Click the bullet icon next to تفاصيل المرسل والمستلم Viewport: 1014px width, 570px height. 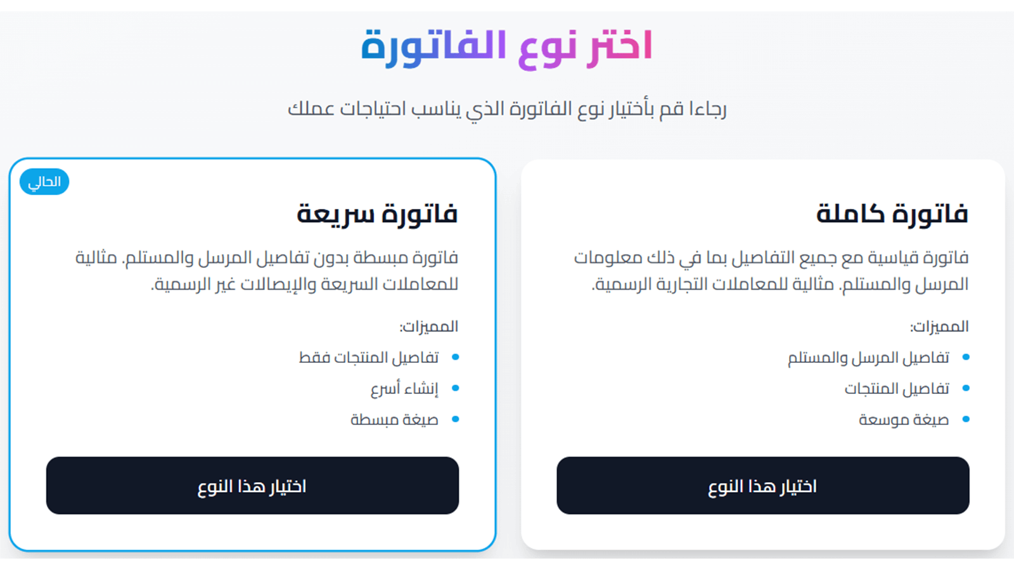click(966, 358)
